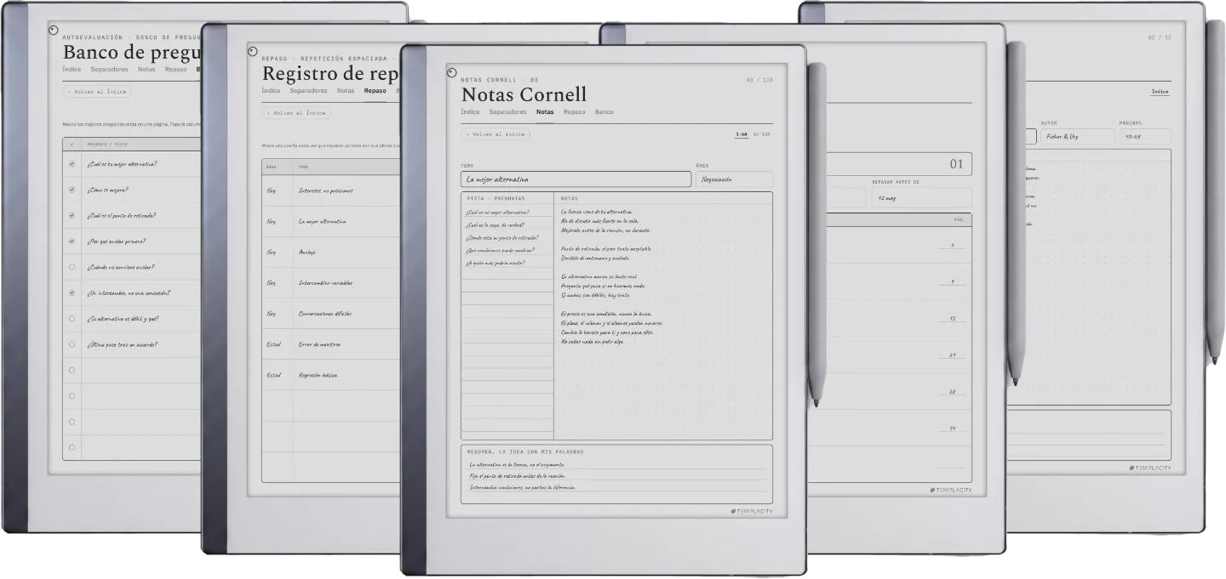
Task: Select summary 'La alternativa es la fuerza, no el argumento.'
Action: point(517,464)
